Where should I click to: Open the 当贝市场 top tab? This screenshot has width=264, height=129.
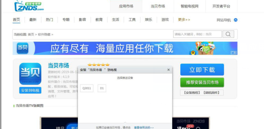(x=158, y=6)
